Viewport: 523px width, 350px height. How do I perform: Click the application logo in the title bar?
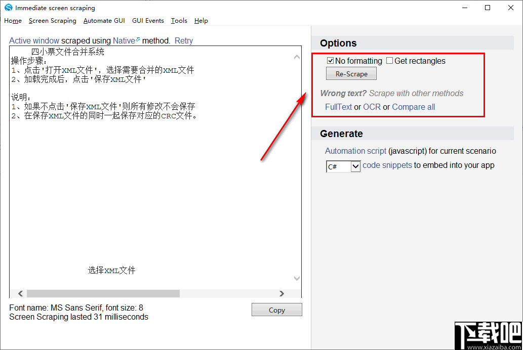click(x=8, y=8)
